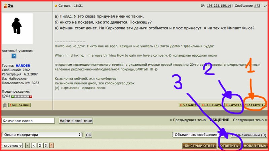Expand the '4 страниц' page dropdown
This screenshot has width=269, height=151.
click(12, 146)
